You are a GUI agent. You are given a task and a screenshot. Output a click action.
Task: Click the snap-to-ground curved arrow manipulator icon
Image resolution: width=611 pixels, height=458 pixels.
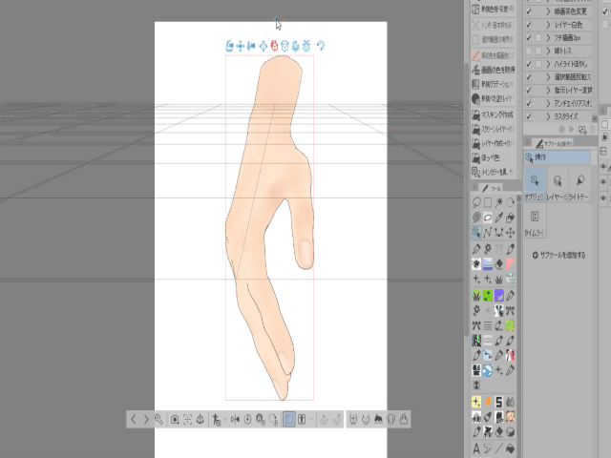(x=321, y=46)
